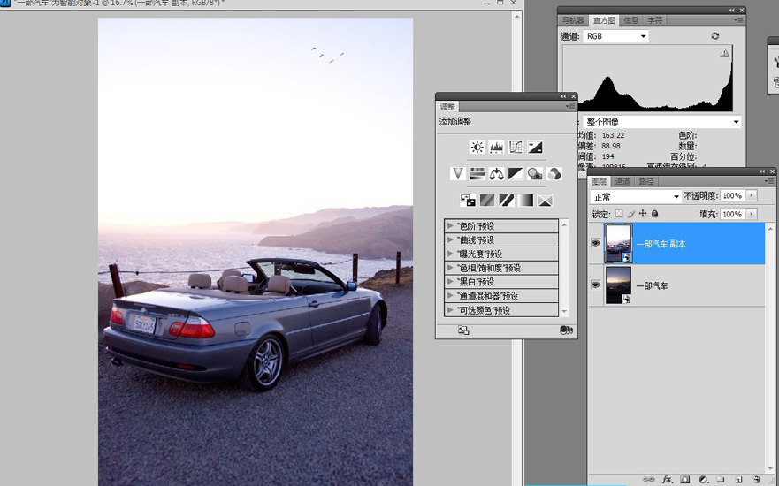The height and width of the screenshot is (486, 779).
Task: Create a new layer group
Action: point(721,479)
